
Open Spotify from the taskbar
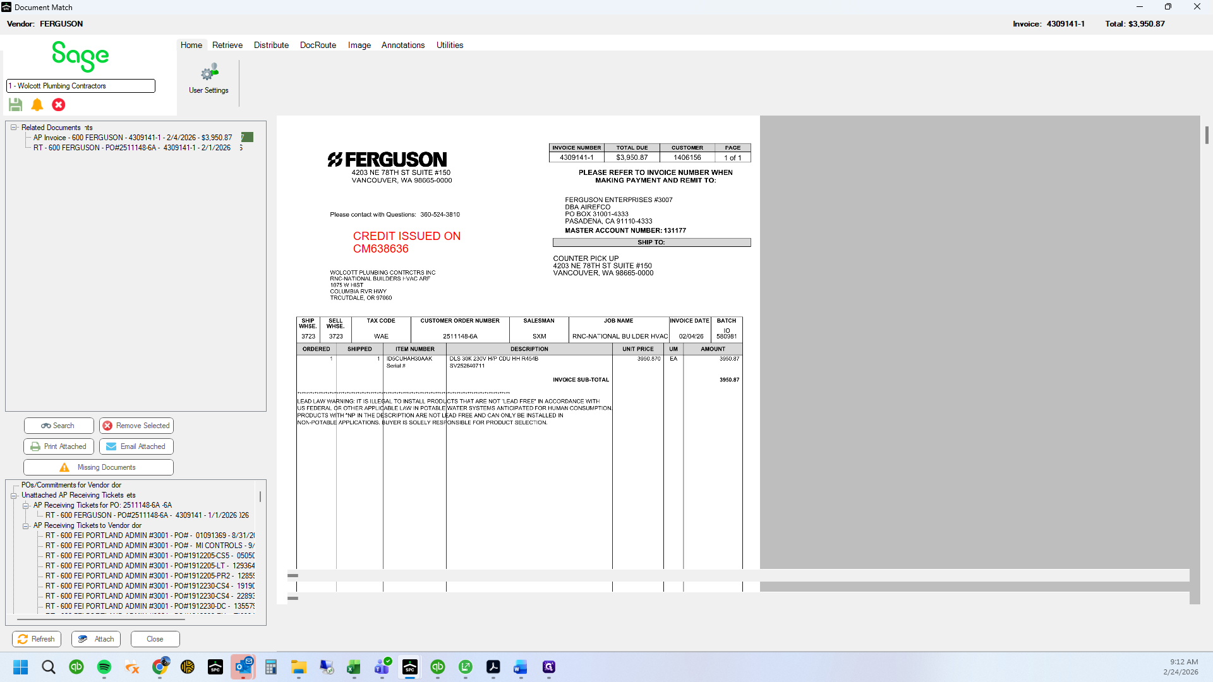click(x=104, y=667)
